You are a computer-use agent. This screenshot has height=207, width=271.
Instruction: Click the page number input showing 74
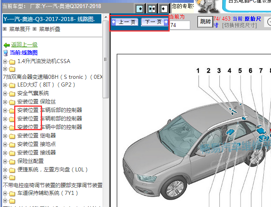(x=180, y=25)
